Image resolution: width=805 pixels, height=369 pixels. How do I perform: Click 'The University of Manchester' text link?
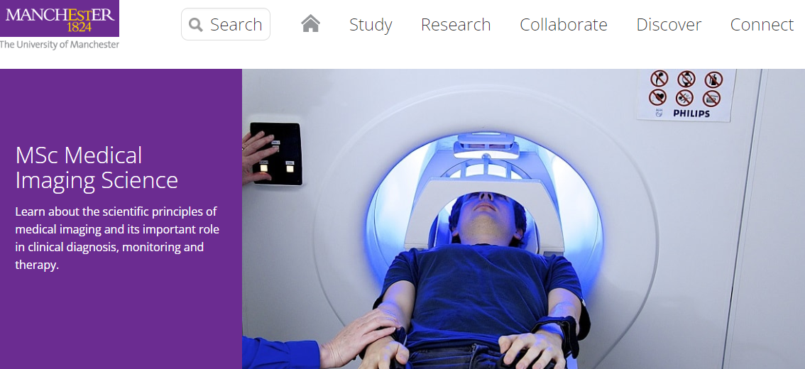tap(60, 45)
